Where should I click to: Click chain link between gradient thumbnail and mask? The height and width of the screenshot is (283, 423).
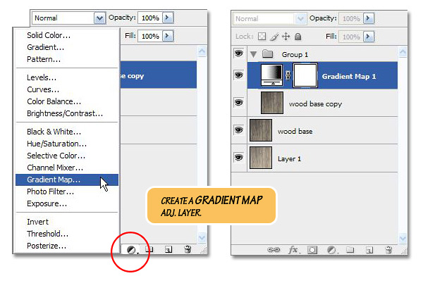pyautogui.click(x=288, y=75)
